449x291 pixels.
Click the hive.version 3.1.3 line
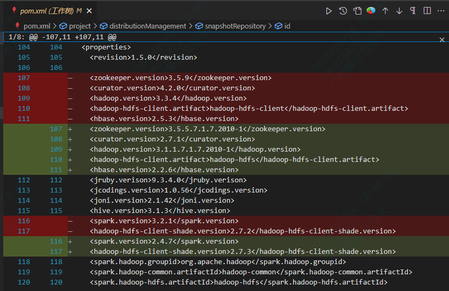(160, 210)
